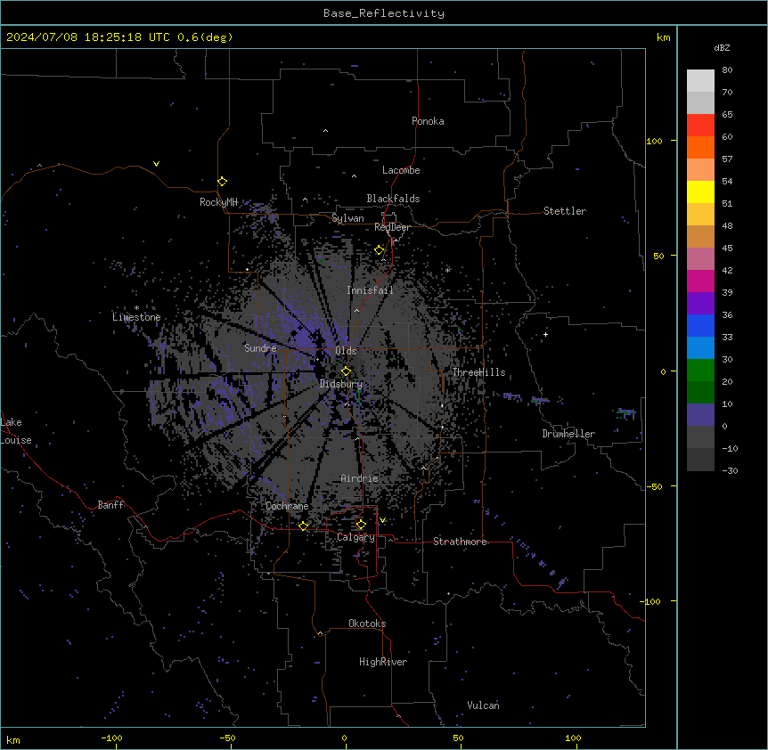Click the Innisfail city label
Viewport: 768px width, 750px height.
click(x=370, y=290)
